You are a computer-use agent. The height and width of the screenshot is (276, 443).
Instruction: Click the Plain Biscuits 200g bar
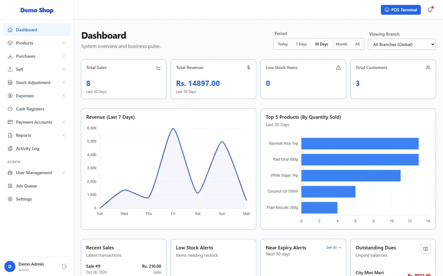[319, 208]
